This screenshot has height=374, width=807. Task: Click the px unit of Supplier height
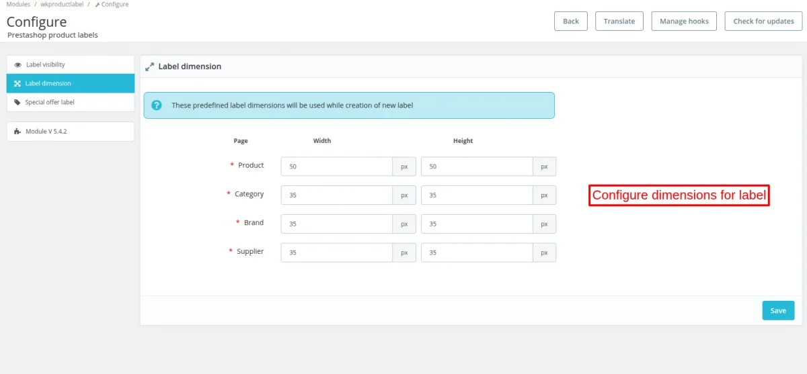[x=545, y=252]
